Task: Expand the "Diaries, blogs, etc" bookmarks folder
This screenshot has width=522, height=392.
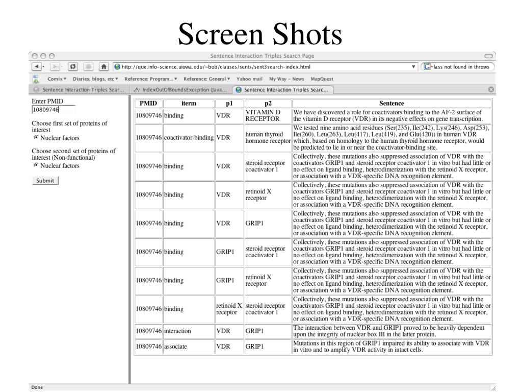Action: (95, 79)
